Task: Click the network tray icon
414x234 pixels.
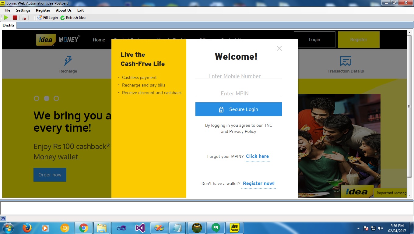Action: [374, 228]
